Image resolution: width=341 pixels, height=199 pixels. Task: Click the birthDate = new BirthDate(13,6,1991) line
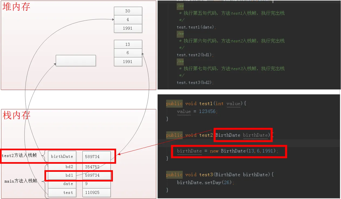coord(228,151)
